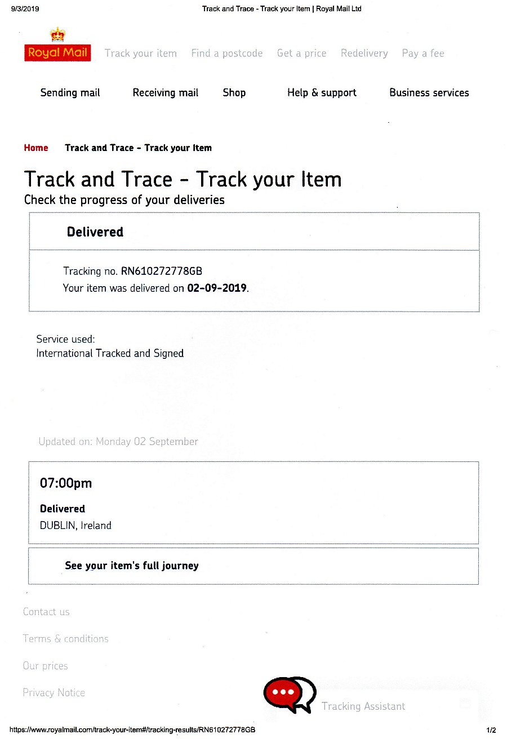Viewport: 507px width, 743px height.
Task: Click the Tracking Assistant label
Action: tap(363, 706)
